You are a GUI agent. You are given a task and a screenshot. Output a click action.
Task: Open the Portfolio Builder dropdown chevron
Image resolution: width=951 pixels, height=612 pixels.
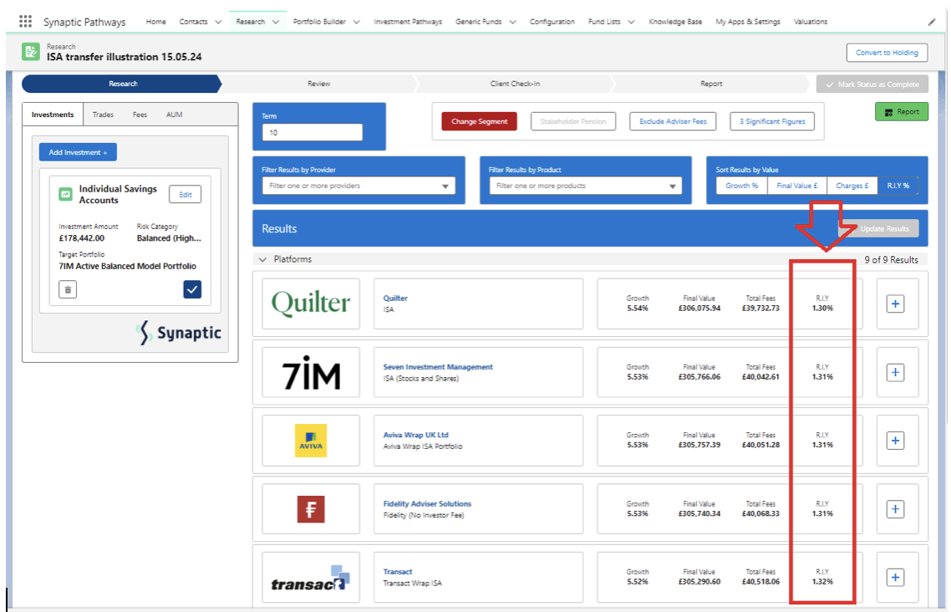coord(356,22)
